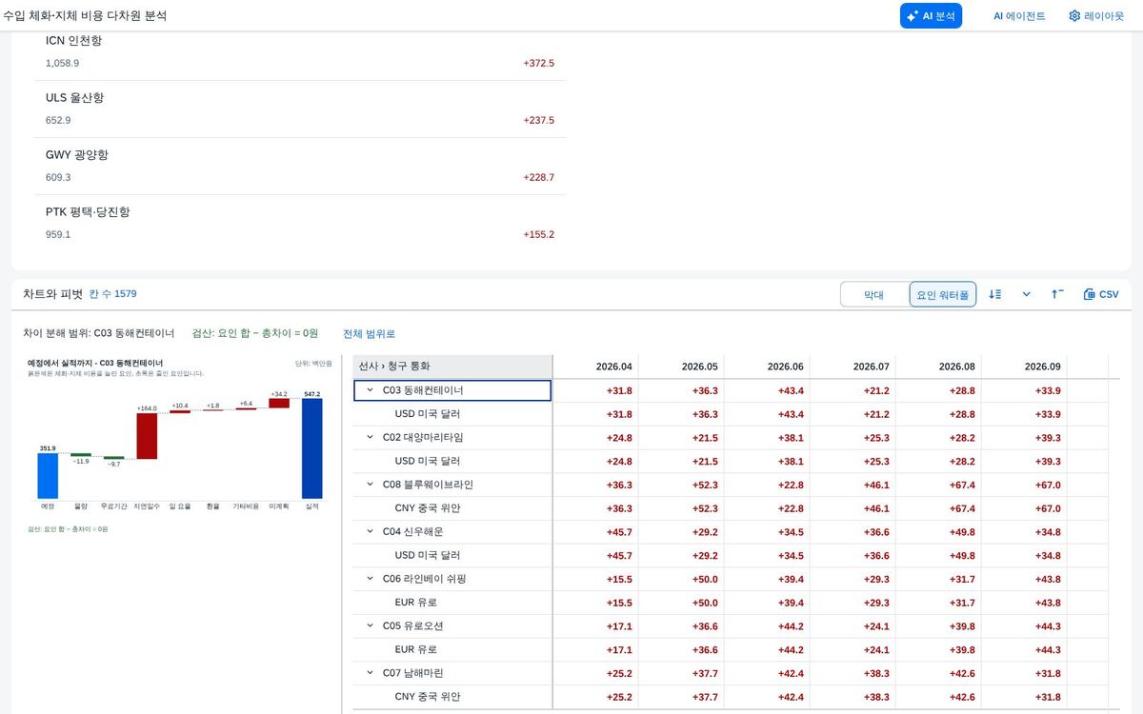Click the 칸 수 1579 count label

click(x=112, y=294)
